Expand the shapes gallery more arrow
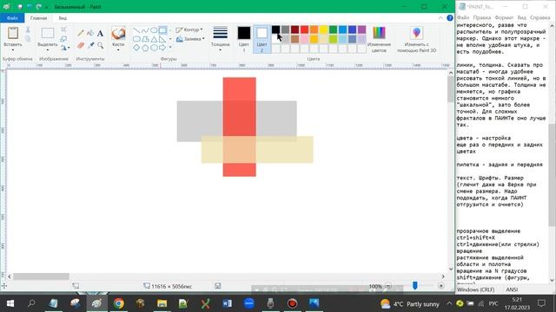The width and height of the screenshot is (556, 312). point(170,48)
